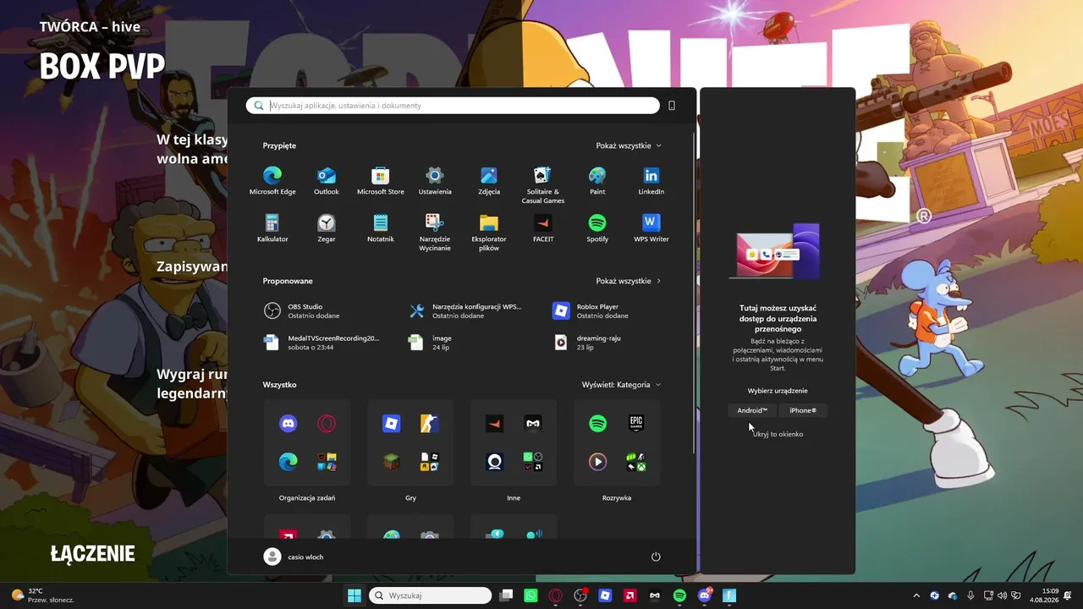This screenshot has width=1083, height=609.
Task: Expand the Inne folder's small app group
Action: (x=532, y=462)
